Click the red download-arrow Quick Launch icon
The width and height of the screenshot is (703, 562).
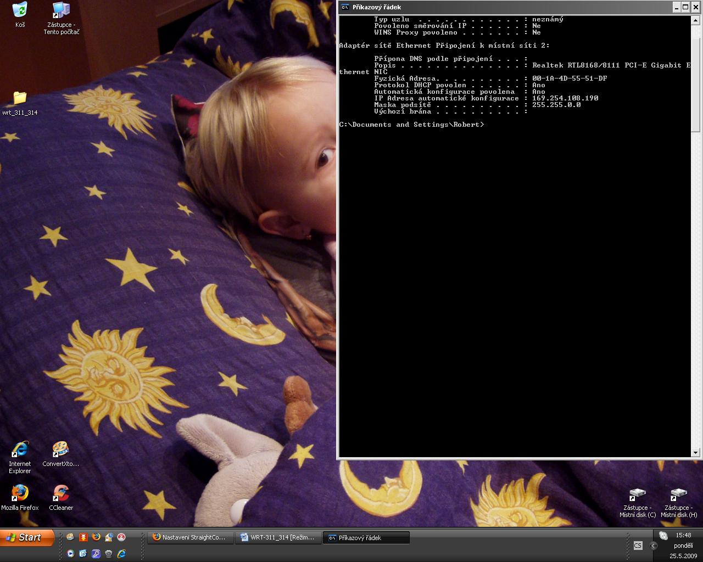[x=83, y=537]
